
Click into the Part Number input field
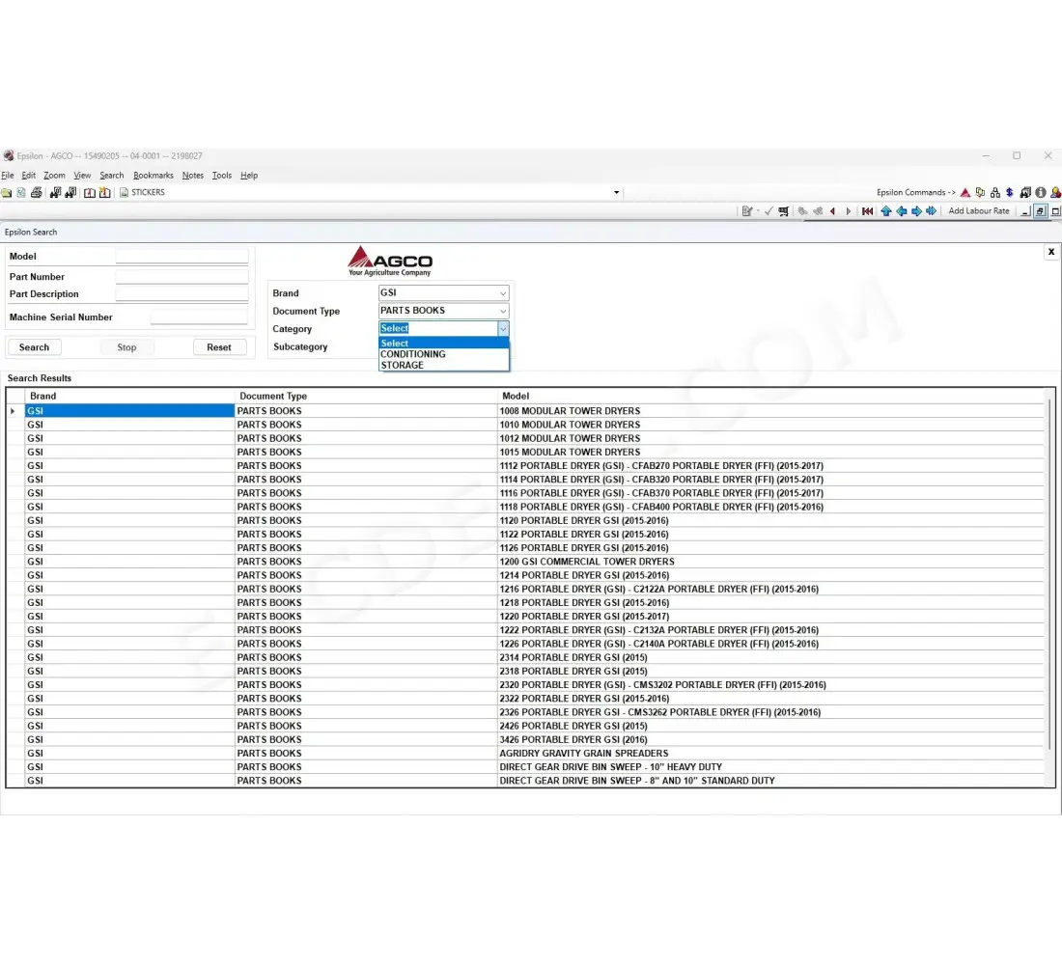tap(182, 277)
